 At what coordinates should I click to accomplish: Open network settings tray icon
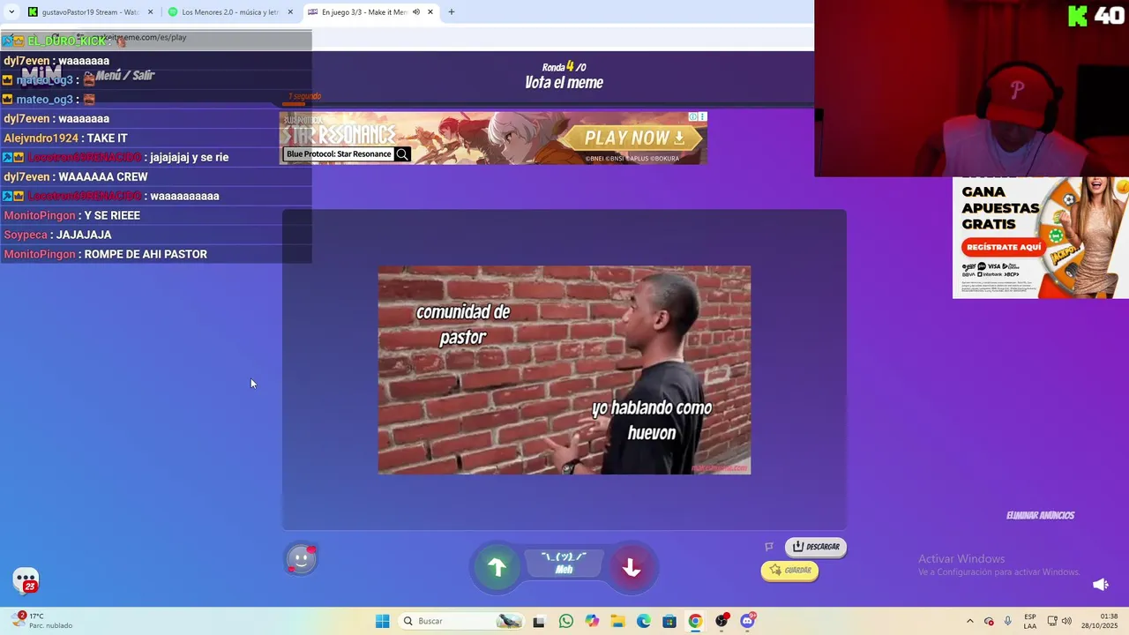(1052, 621)
